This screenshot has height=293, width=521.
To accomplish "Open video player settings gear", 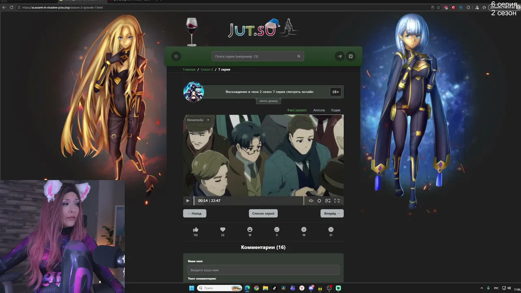I will coord(319,201).
